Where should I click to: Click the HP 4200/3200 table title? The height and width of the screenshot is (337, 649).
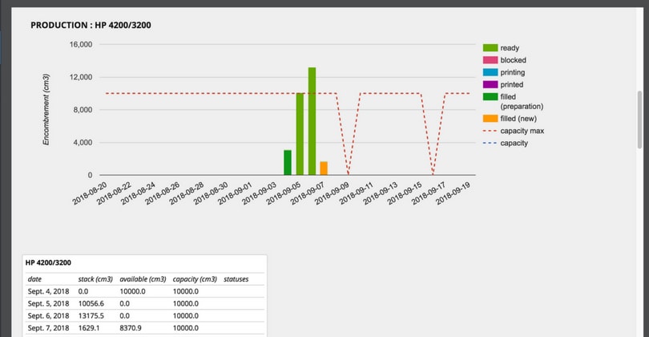[48, 262]
